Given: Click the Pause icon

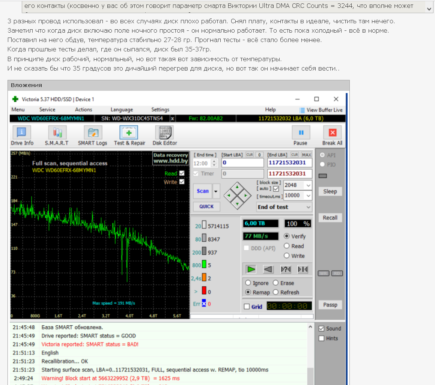Looking at the screenshot, I should pyautogui.click(x=301, y=132).
